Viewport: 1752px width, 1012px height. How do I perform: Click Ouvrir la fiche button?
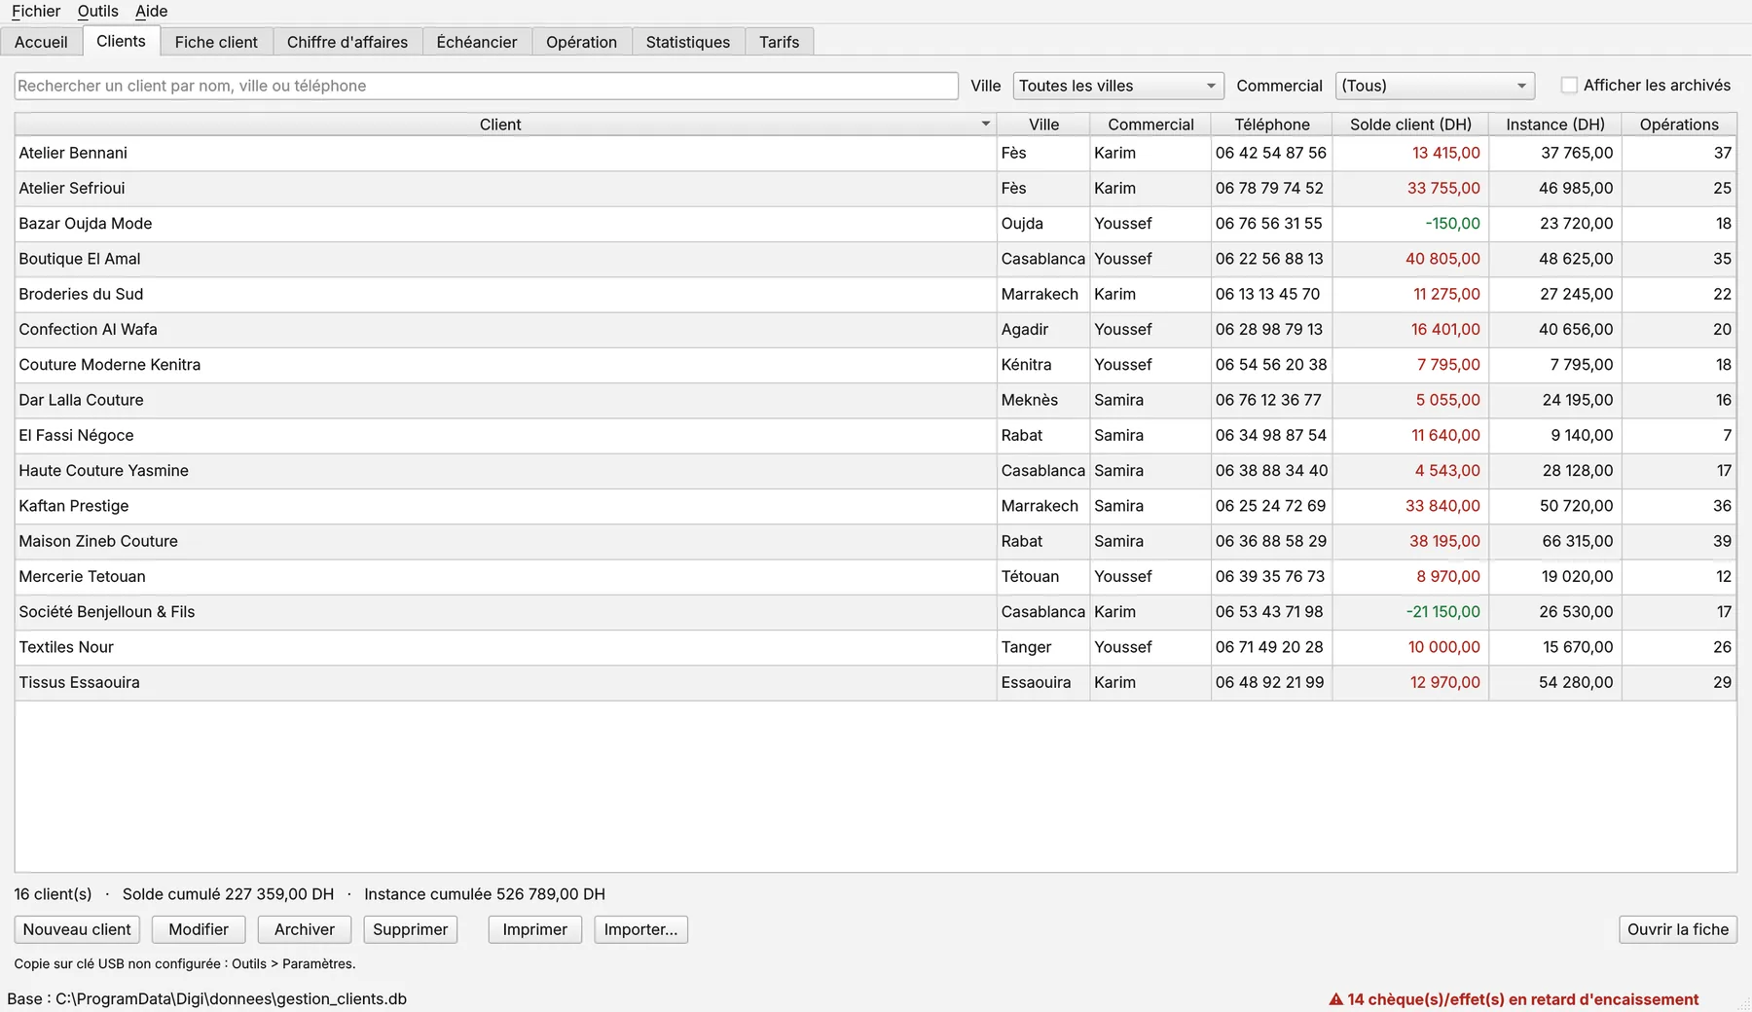pyautogui.click(x=1678, y=929)
